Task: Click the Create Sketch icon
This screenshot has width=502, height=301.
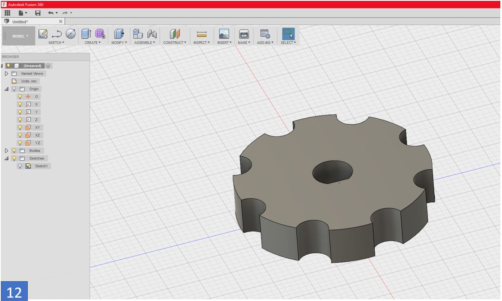Action: click(43, 34)
